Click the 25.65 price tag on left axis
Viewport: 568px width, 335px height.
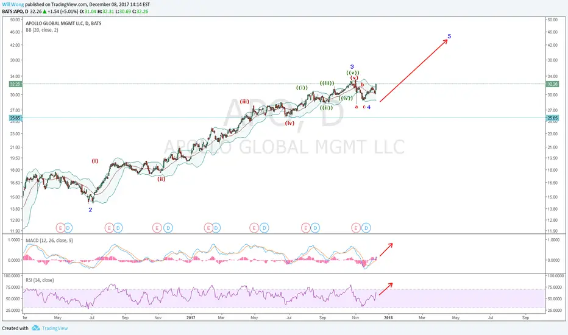pyautogui.click(x=16, y=118)
